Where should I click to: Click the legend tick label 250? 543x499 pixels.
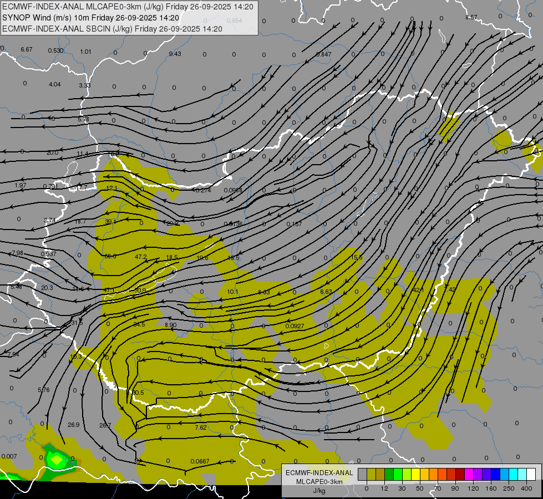(509, 488)
